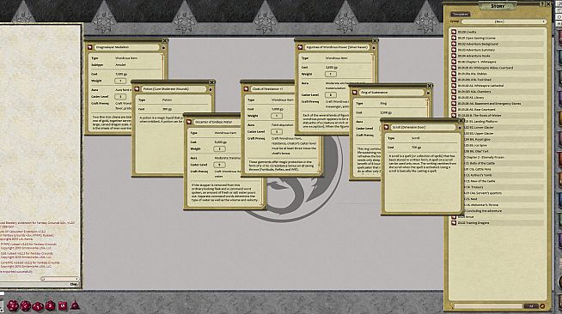This screenshot has height=314, width=562.
Task: Open the Group dropdown in Story panel
Action: (x=504, y=21)
